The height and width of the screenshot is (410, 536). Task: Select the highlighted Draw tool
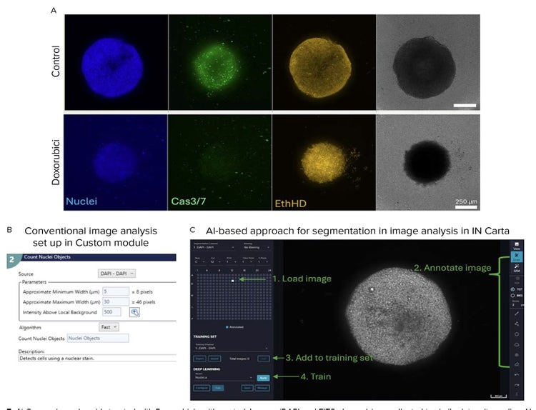click(517, 256)
